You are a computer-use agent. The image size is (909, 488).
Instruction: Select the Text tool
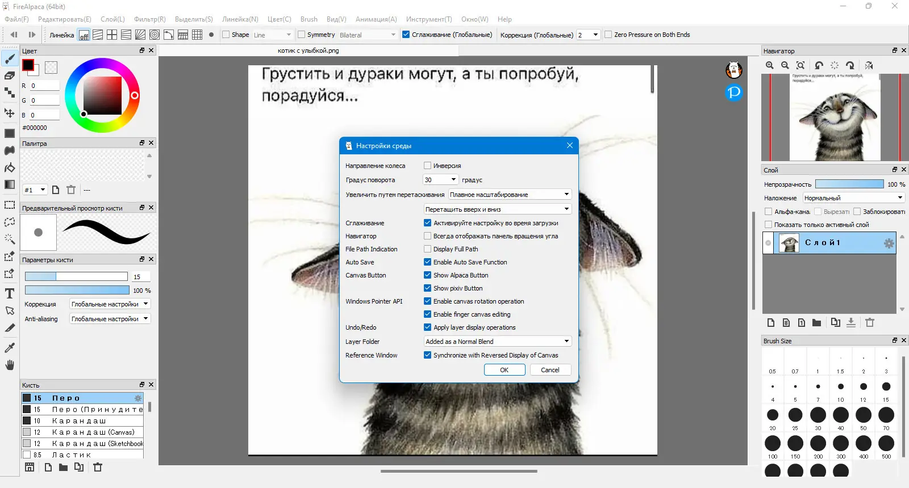[10, 293]
